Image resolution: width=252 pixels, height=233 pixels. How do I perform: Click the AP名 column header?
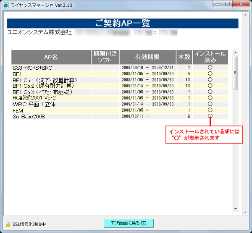click(x=51, y=57)
